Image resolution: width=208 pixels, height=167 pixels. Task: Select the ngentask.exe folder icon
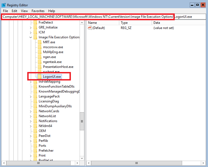coord(40,62)
